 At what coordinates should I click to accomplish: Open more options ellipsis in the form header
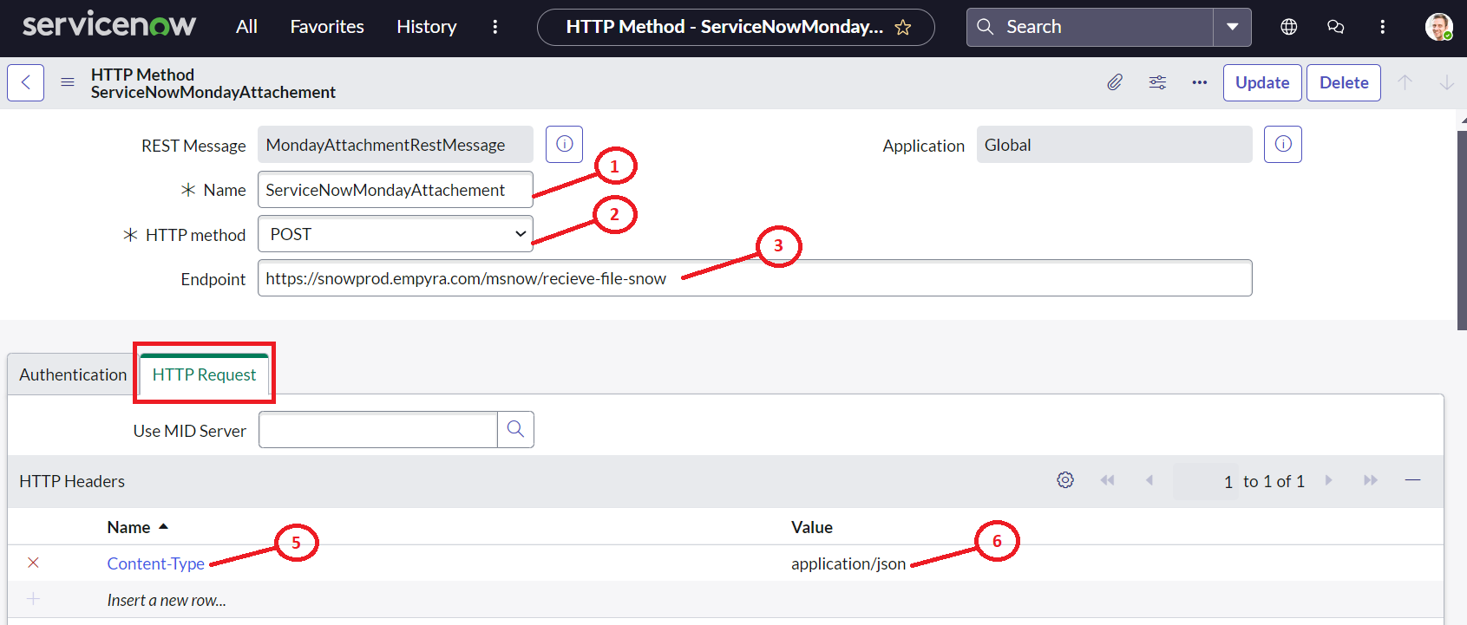point(1200,82)
